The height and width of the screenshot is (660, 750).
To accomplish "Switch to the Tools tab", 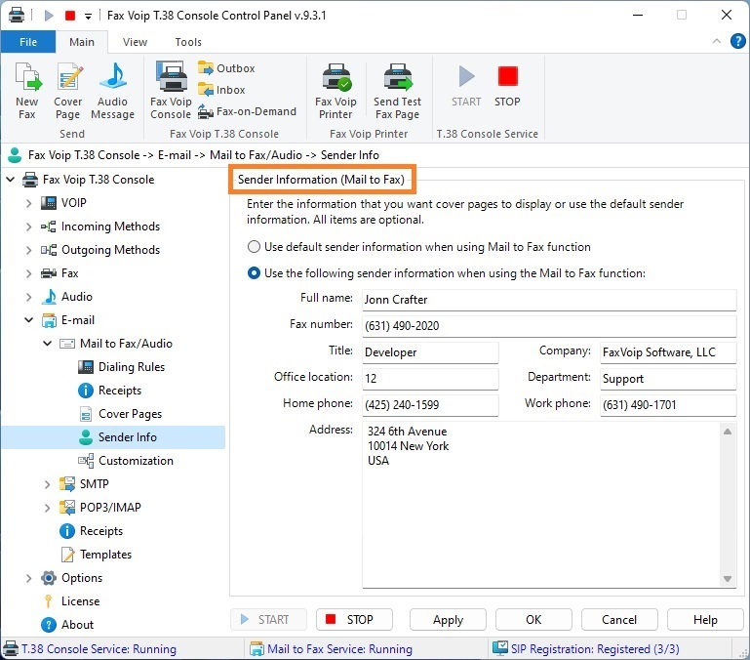I will (188, 42).
